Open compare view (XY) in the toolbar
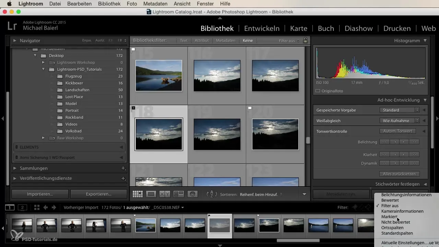The image size is (439, 247). [x=165, y=194]
